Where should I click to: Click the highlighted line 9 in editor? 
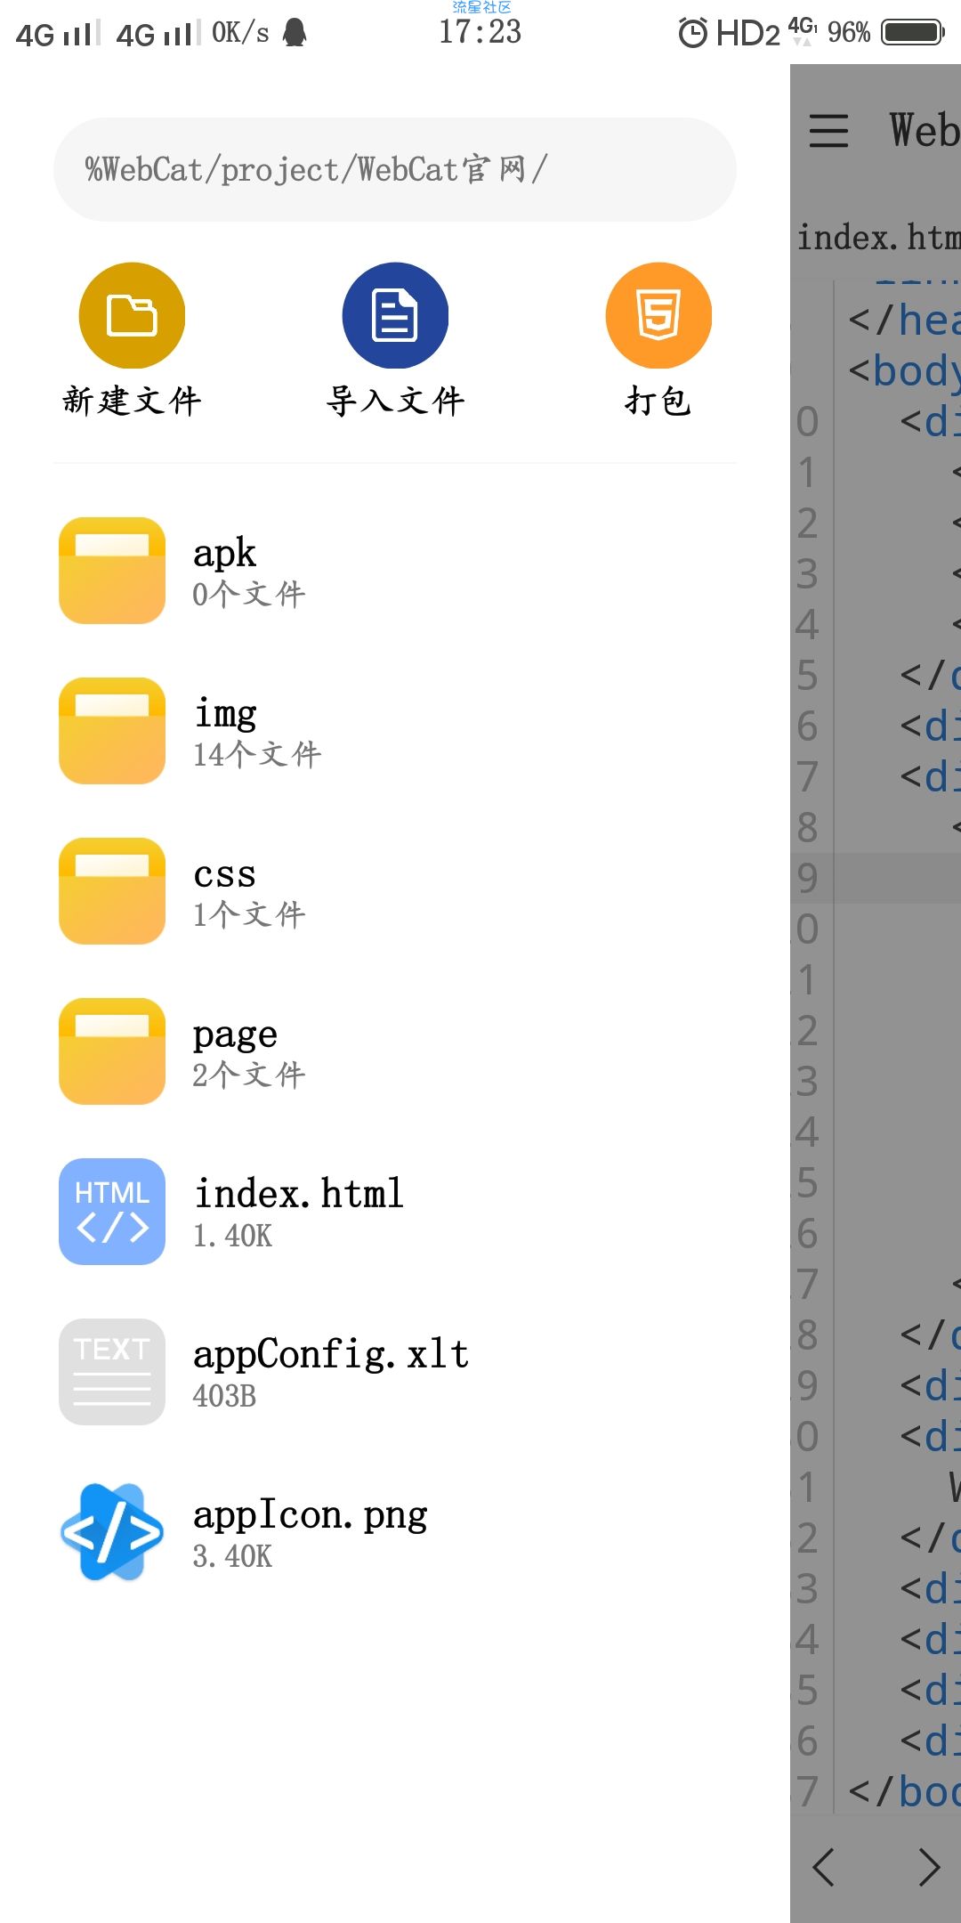876,878
